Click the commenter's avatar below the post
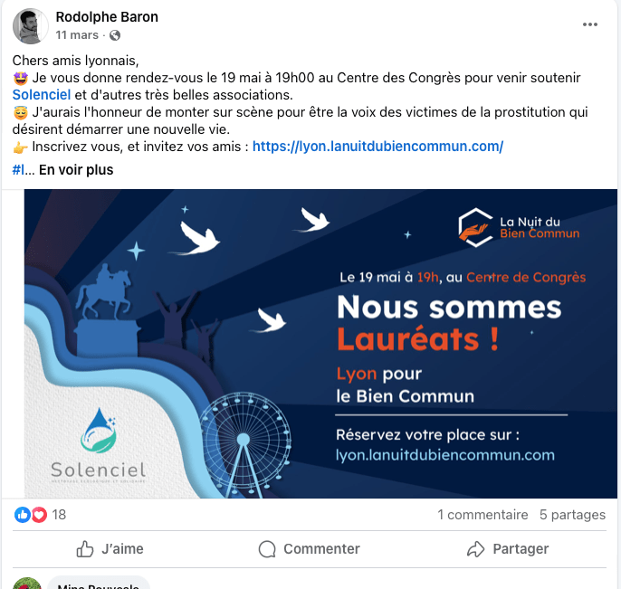The height and width of the screenshot is (589, 621). [x=27, y=584]
